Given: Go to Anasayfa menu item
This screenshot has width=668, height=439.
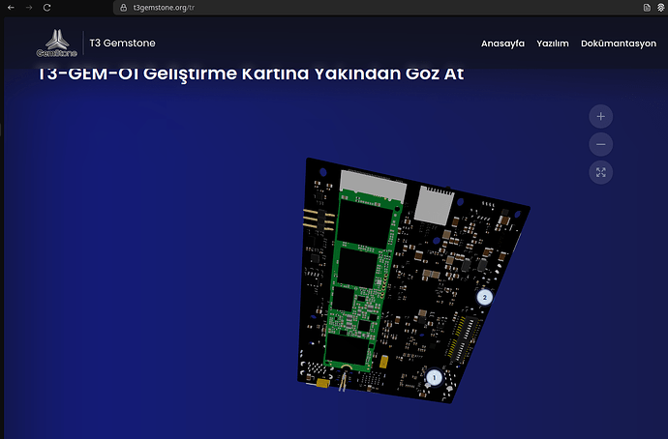Looking at the screenshot, I should [502, 44].
